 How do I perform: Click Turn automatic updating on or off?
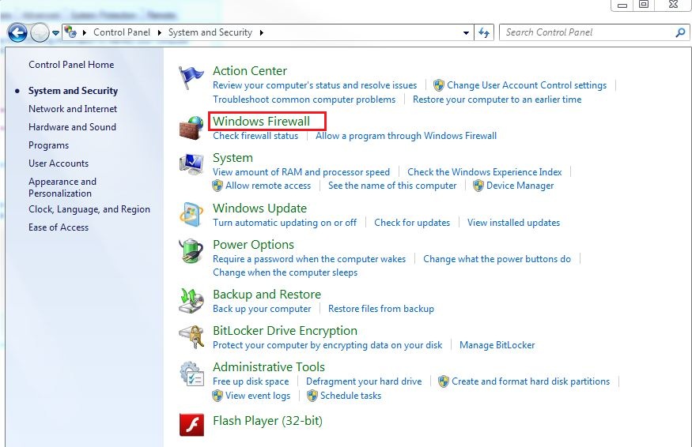pyautogui.click(x=285, y=223)
